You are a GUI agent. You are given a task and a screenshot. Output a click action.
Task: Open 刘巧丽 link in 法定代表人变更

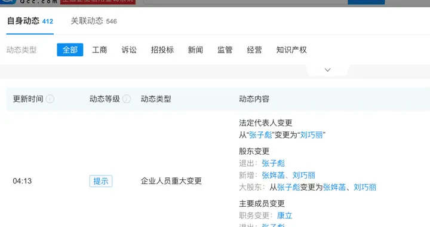coord(311,135)
